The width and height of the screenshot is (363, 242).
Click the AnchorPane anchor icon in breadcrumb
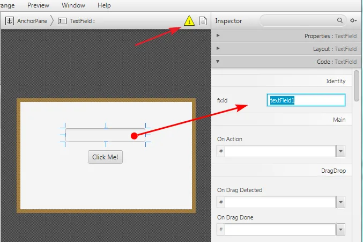click(x=10, y=21)
